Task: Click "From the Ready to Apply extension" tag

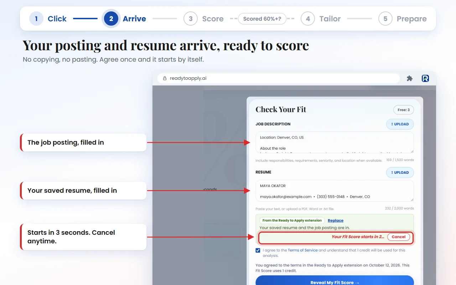Action: click(x=292, y=221)
